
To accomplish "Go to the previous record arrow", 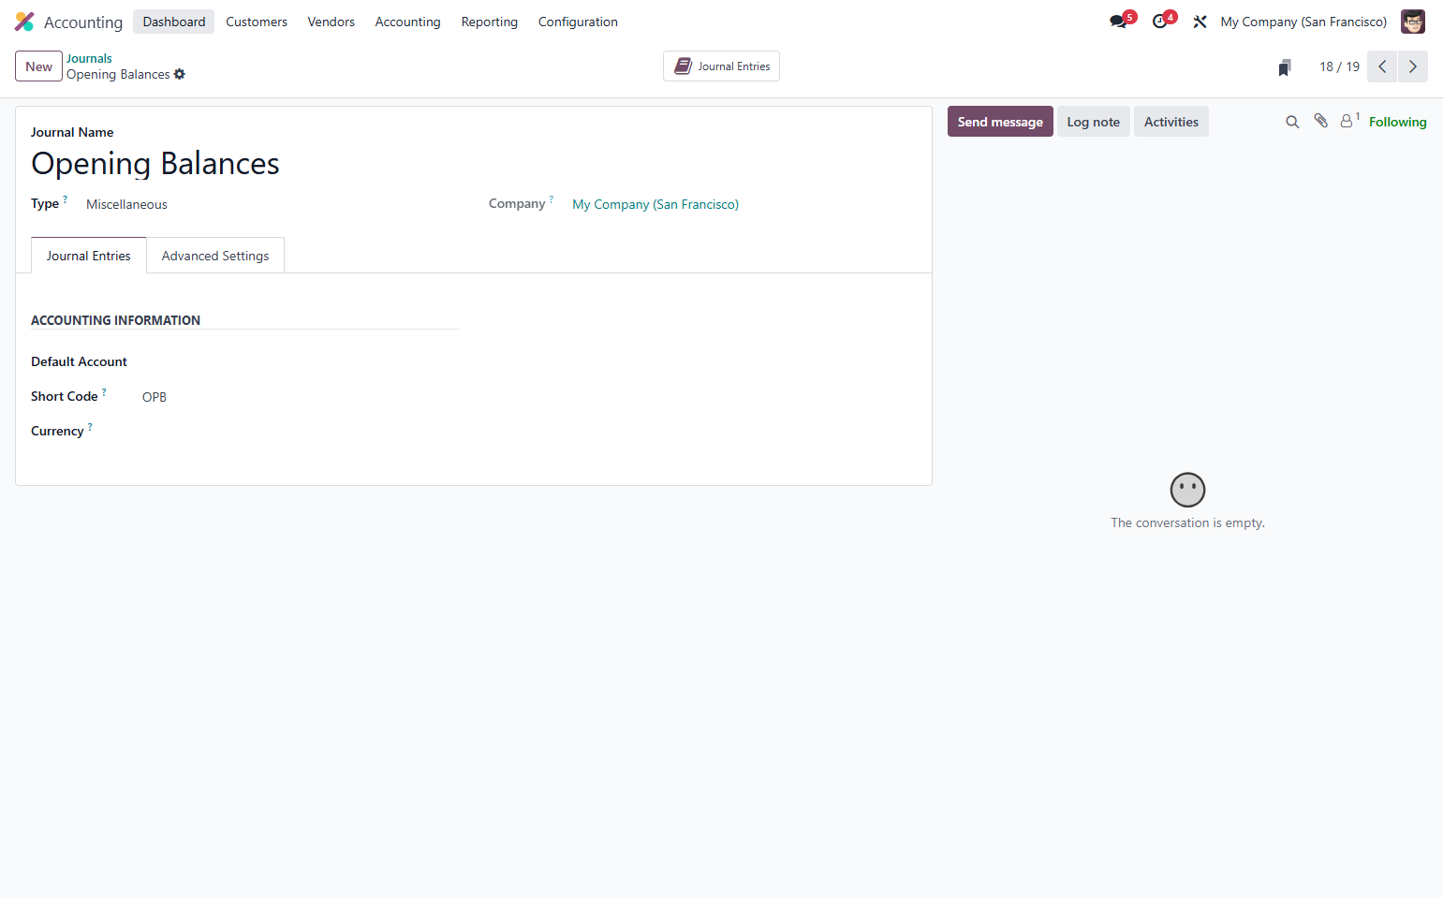I will pos(1382,66).
